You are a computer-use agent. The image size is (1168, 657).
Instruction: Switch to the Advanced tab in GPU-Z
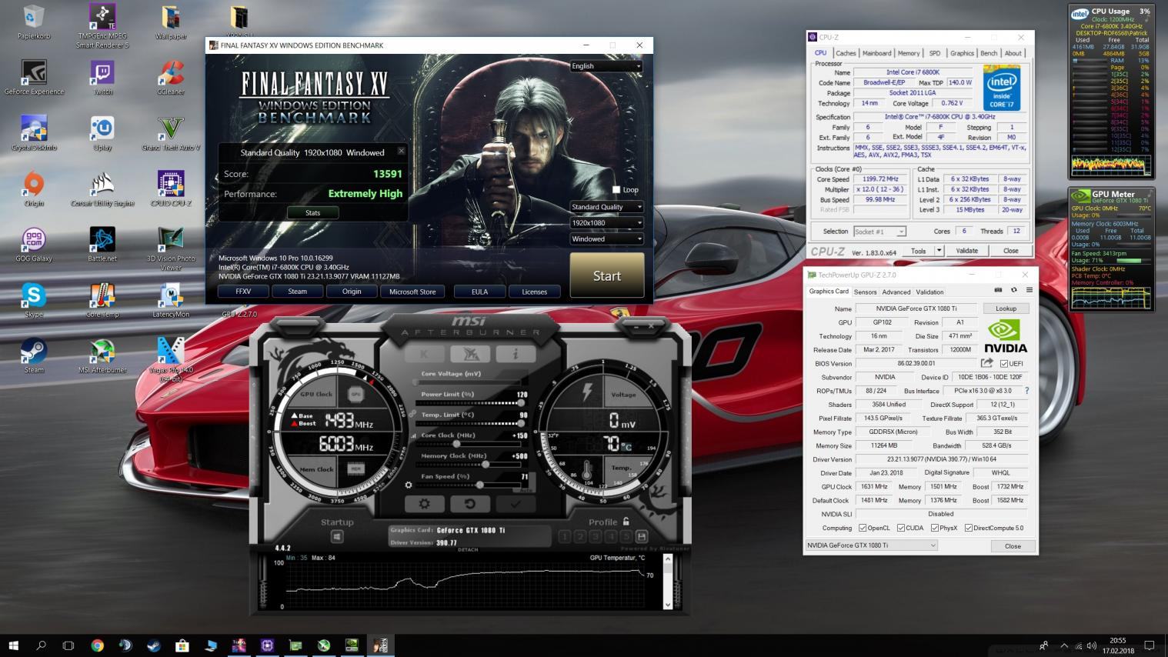[x=896, y=292]
